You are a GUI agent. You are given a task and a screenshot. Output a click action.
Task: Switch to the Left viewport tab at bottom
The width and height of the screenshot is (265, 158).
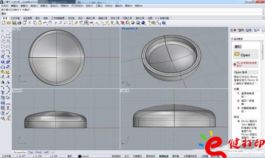pos(46,152)
